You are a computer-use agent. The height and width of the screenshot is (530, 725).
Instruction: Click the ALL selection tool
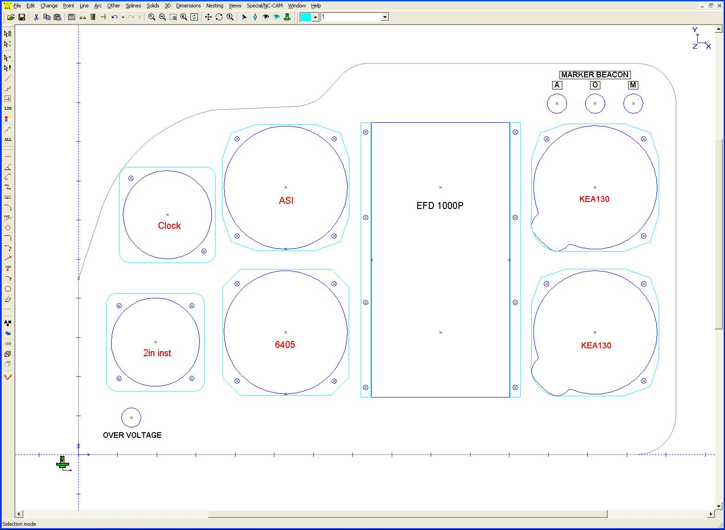[x=8, y=139]
